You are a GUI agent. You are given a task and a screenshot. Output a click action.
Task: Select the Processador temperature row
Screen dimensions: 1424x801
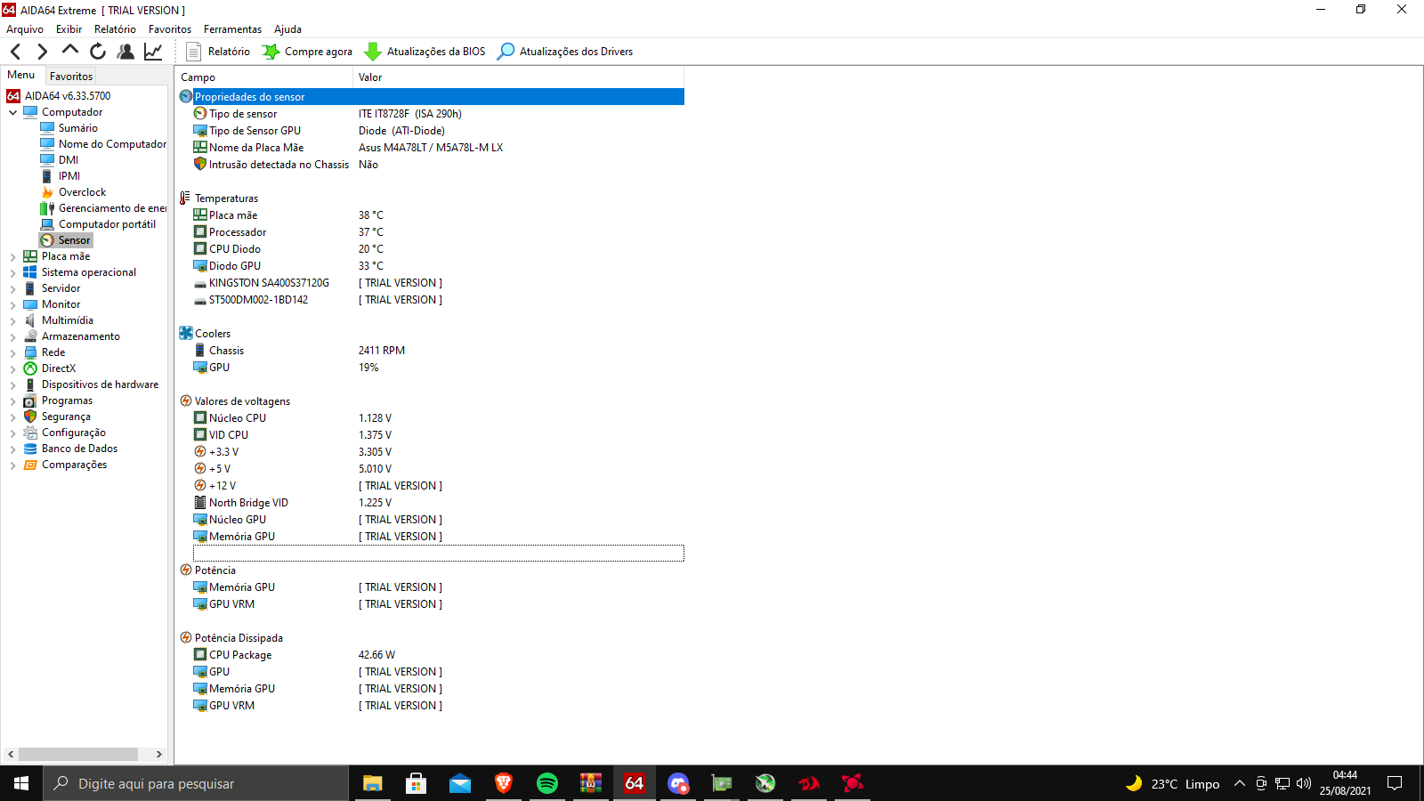[x=431, y=232]
